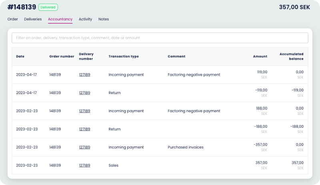Click the Order number column header
The height and width of the screenshot is (185, 320).
pos(62,56)
